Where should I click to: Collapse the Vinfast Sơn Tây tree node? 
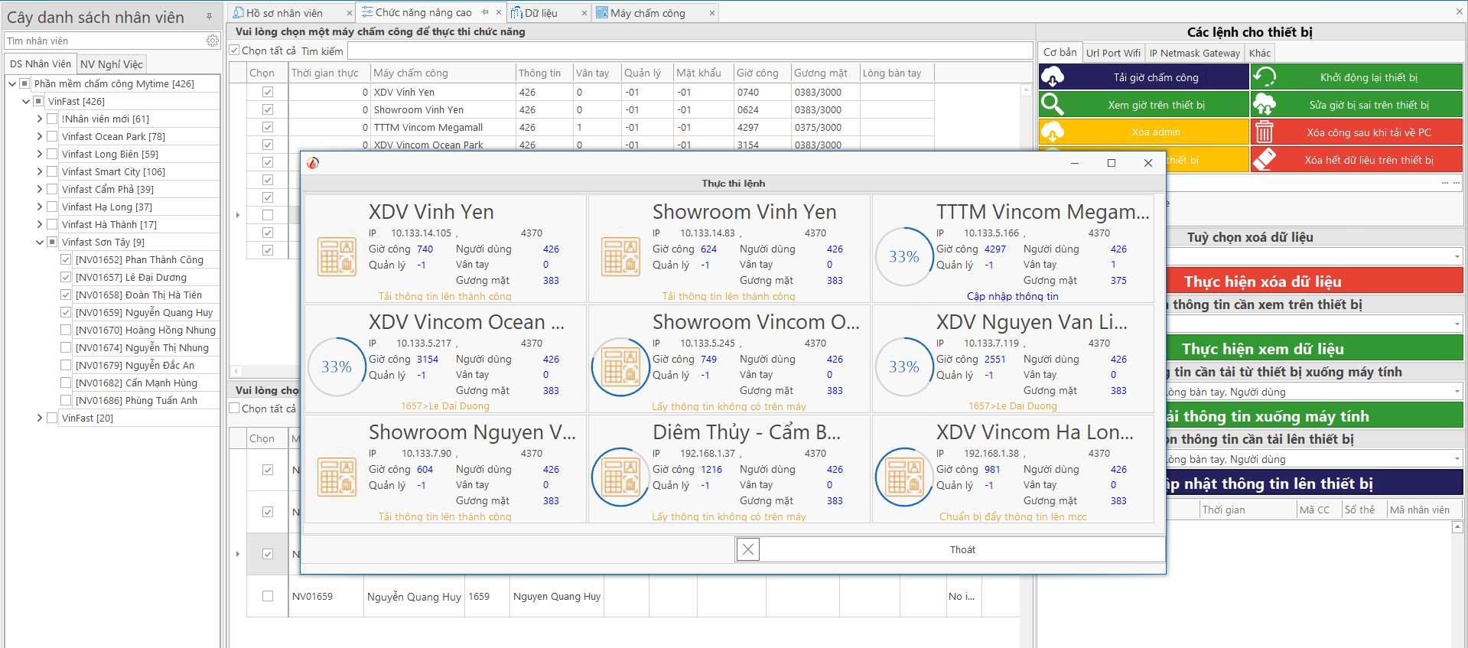click(x=40, y=243)
